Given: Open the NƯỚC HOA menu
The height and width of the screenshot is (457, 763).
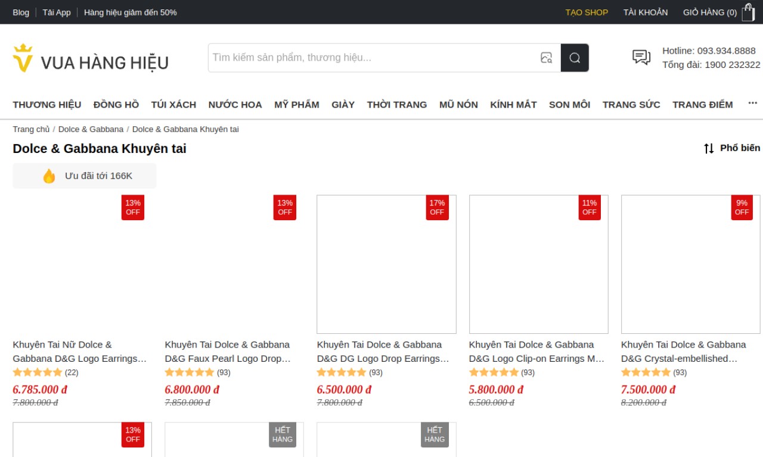Looking at the screenshot, I should (235, 105).
